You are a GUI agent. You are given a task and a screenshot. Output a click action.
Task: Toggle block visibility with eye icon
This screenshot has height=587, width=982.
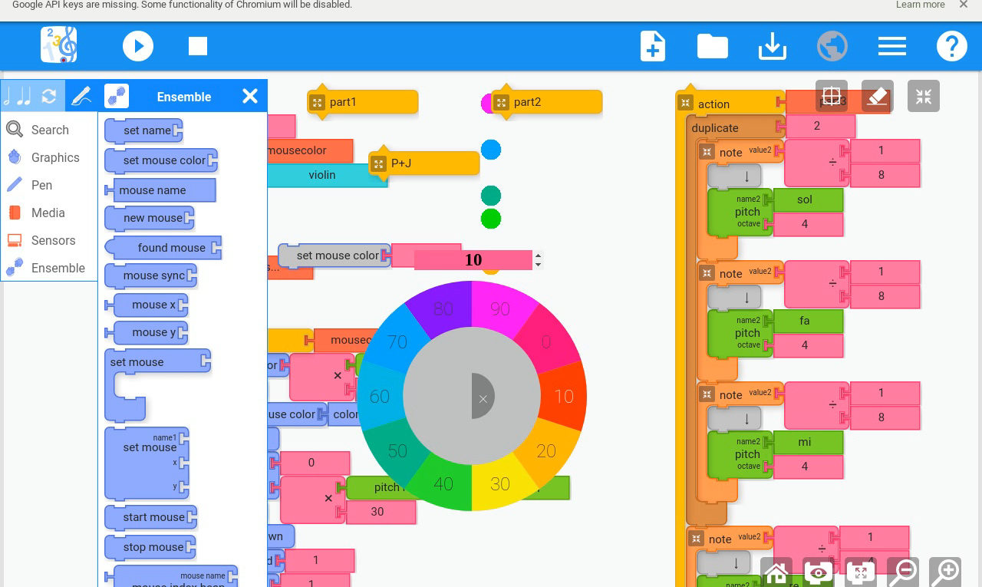[818, 572]
